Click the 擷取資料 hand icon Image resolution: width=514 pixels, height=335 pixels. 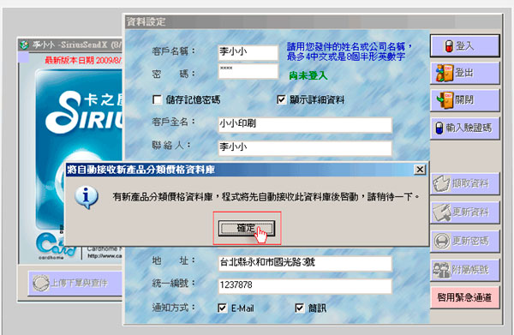(441, 183)
